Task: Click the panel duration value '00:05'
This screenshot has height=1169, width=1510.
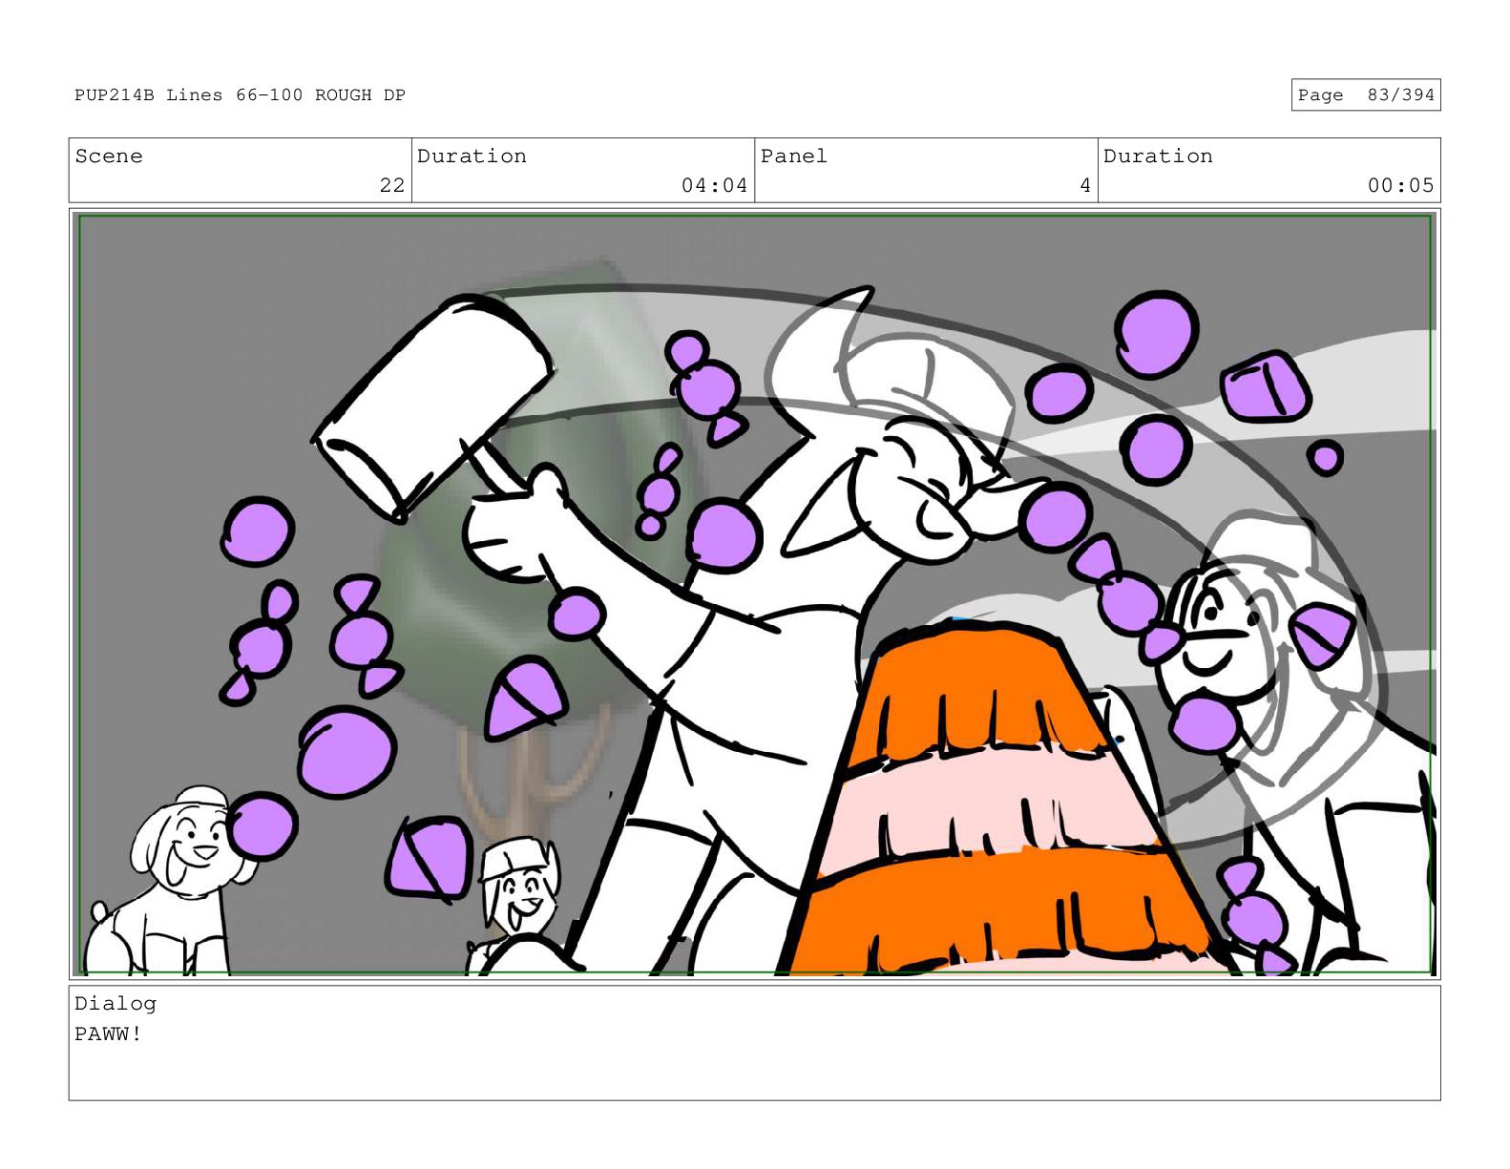Action: [x=1400, y=185]
